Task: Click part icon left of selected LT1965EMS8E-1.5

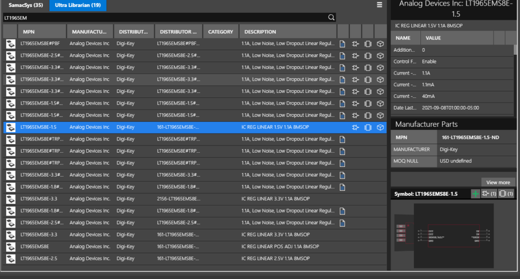Action: pyautogui.click(x=11, y=127)
